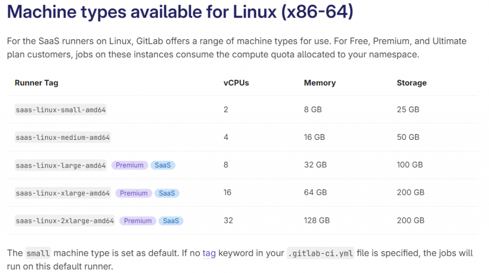Viewport: 489px width, 273px height.
Task: Click the "128 GB" memory cell
Action: [x=317, y=220]
